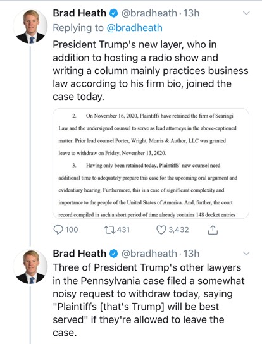Open the court filing document image
This screenshot has height=344, width=262.
[x=151, y=163]
